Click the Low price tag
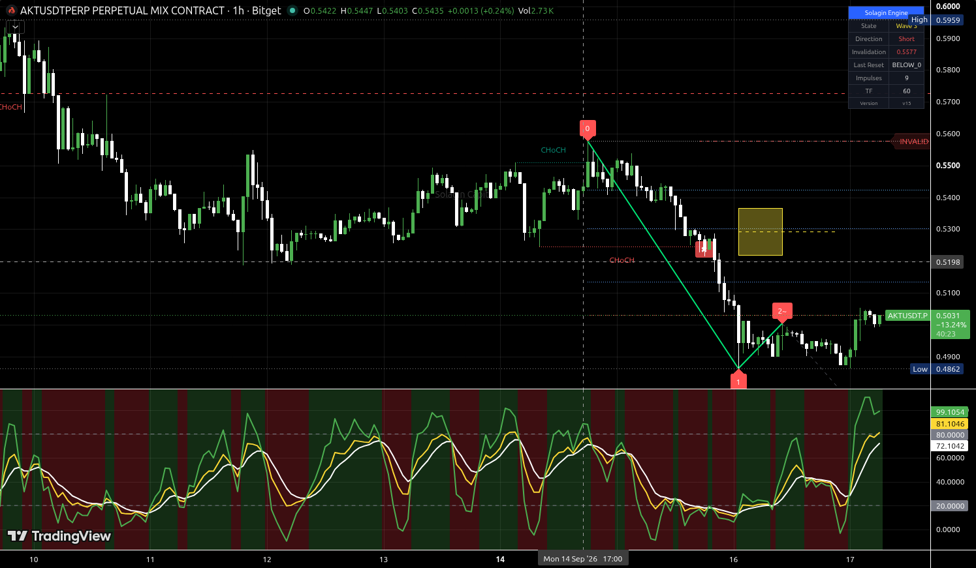976x568 pixels. point(920,369)
